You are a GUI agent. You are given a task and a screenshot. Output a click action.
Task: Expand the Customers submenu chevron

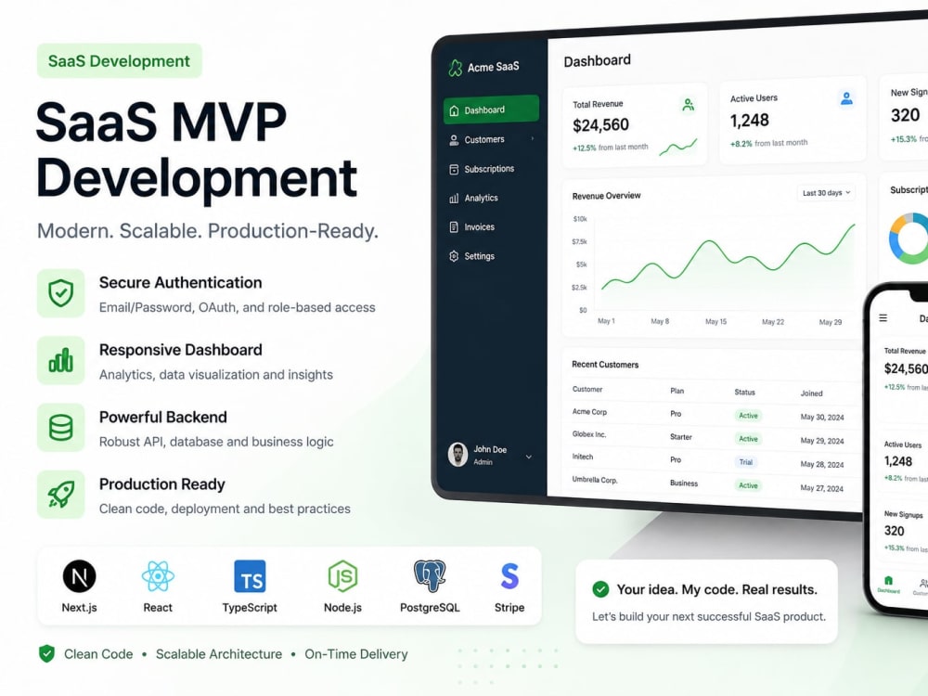[532, 138]
